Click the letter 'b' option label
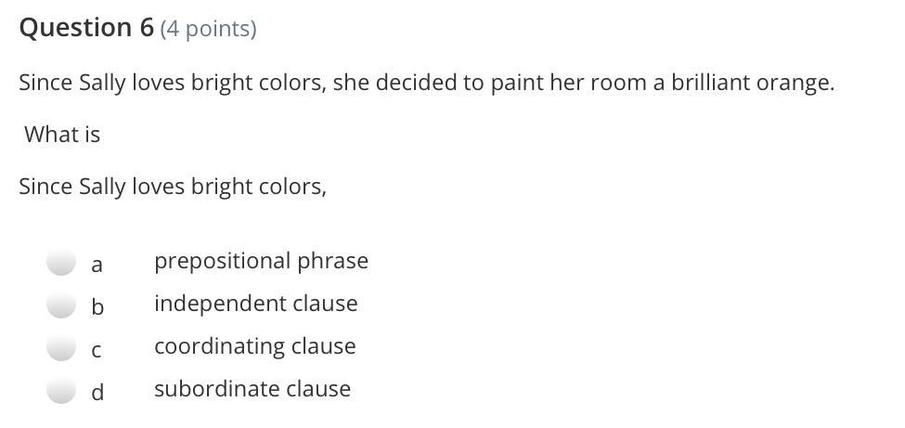Image resolution: width=905 pixels, height=428 pixels. [97, 306]
